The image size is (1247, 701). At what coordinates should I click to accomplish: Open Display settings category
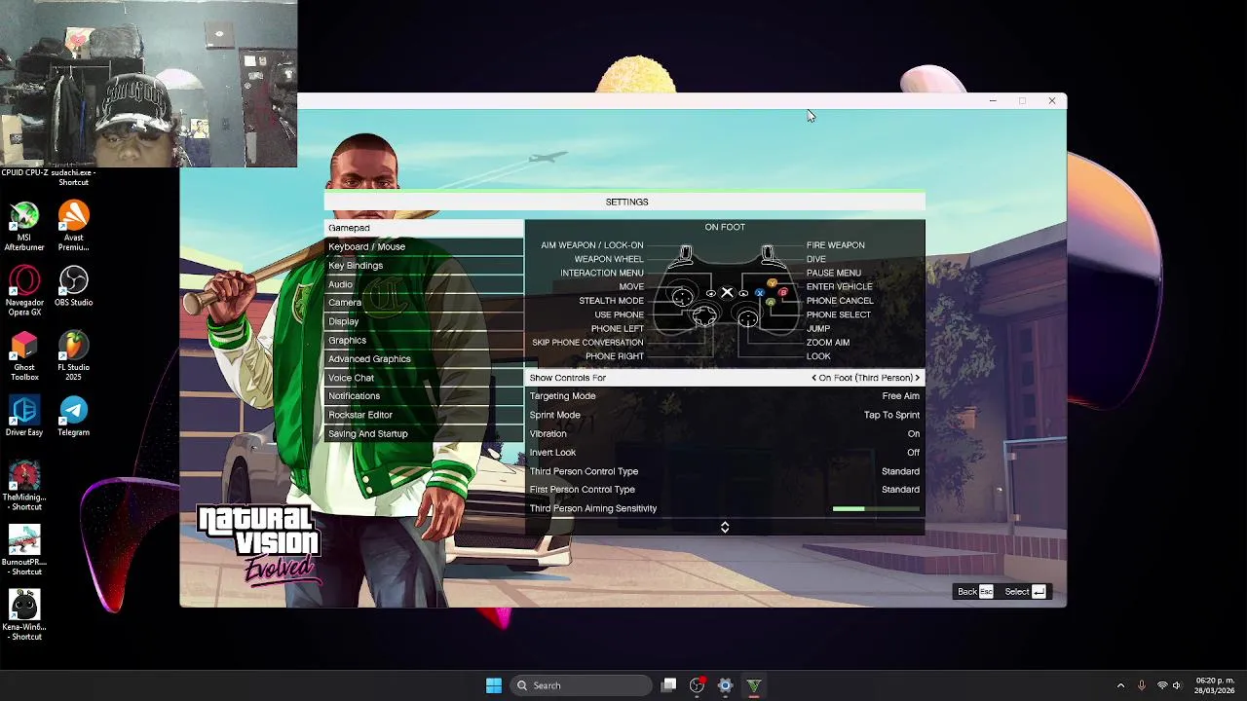point(424,321)
